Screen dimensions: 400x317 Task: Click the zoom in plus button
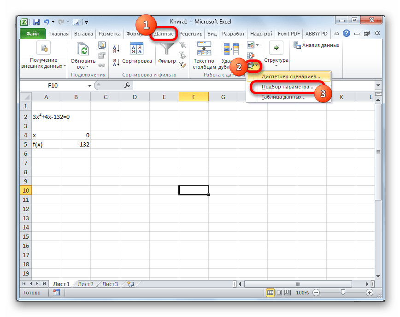pos(370,293)
